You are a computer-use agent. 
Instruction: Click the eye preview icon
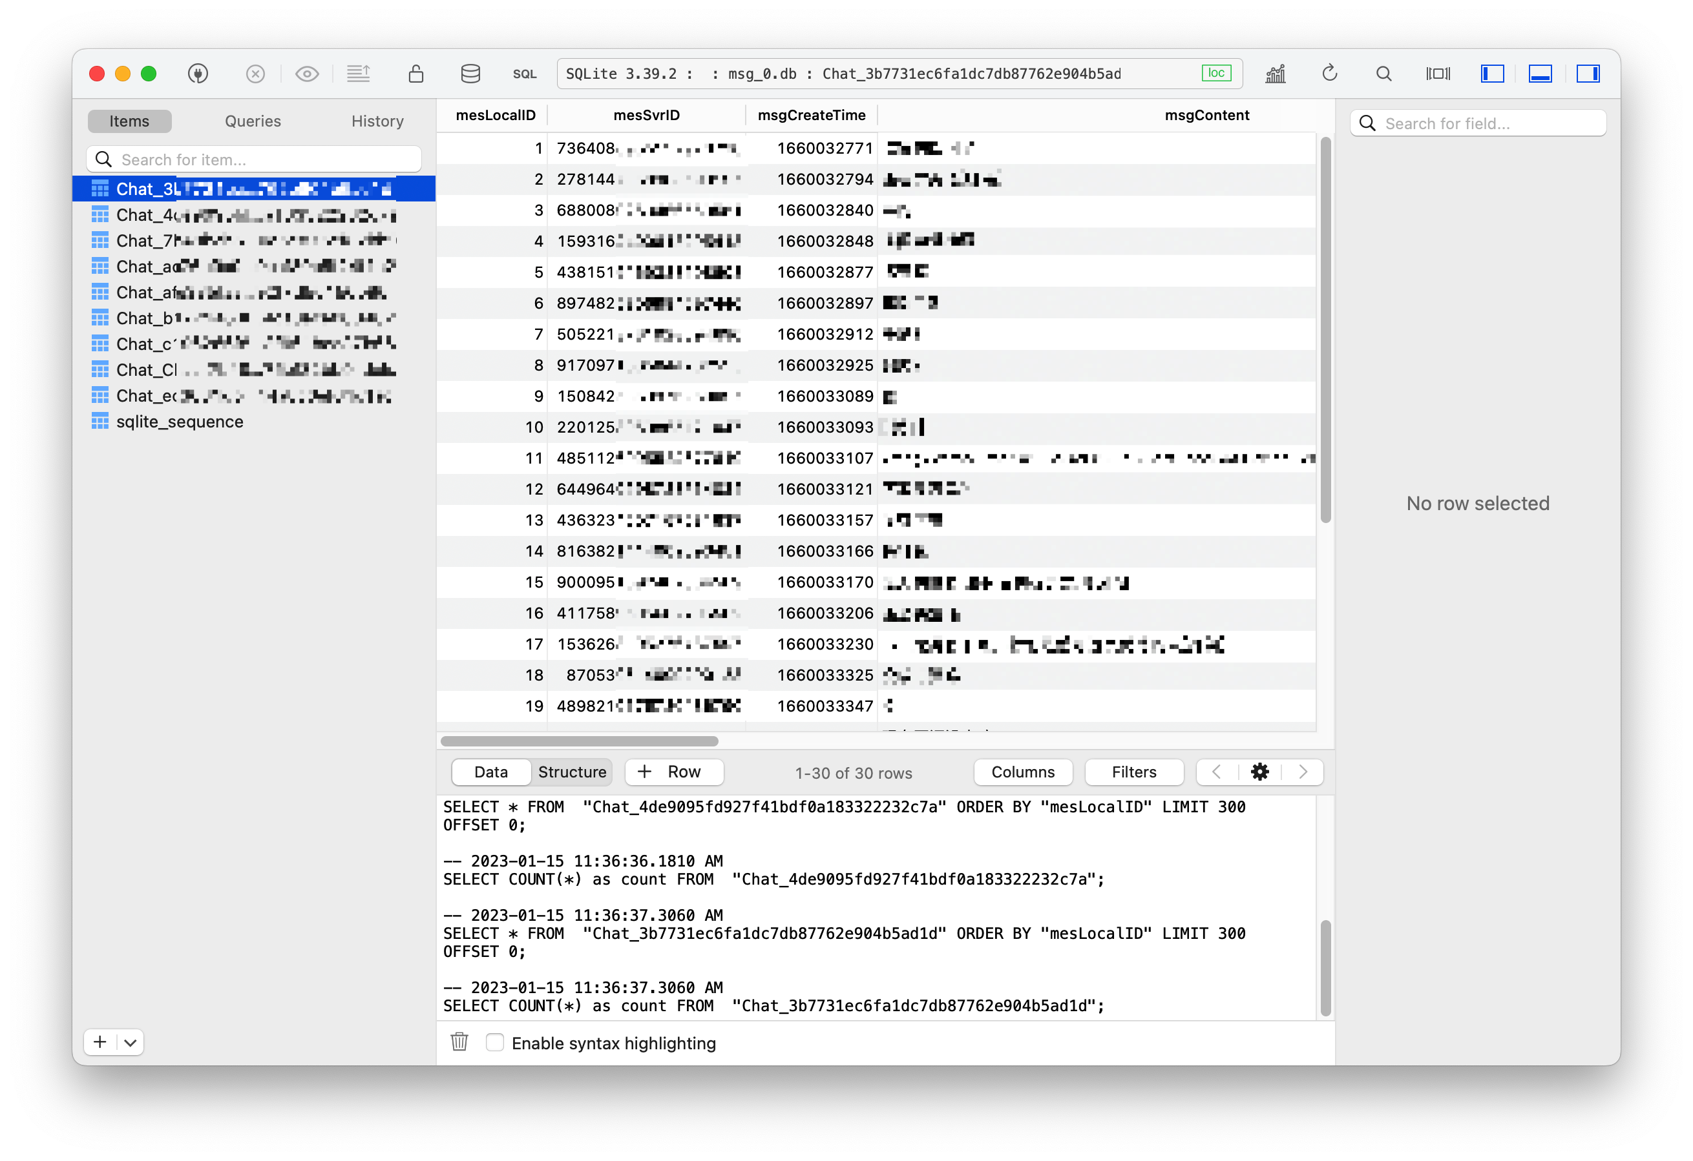click(x=307, y=74)
